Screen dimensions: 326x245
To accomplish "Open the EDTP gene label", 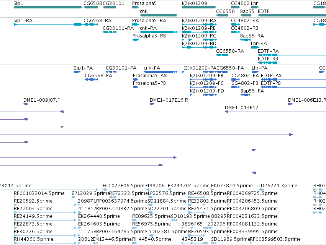I will point(264,11).
